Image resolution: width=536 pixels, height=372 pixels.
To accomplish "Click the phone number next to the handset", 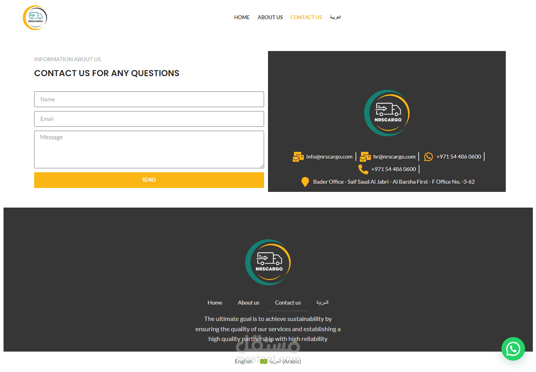I will (x=394, y=169).
